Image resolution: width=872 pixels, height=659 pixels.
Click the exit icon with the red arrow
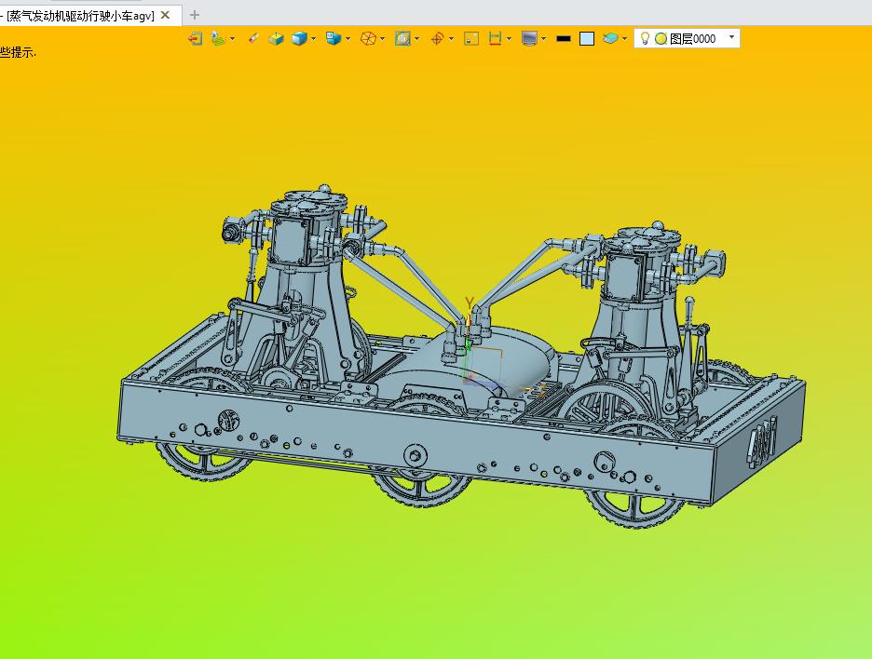(x=196, y=38)
